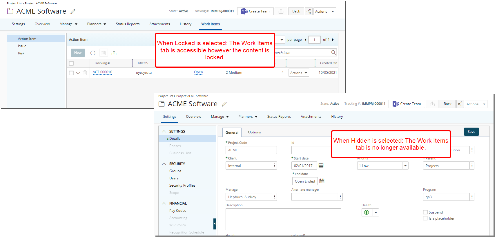The height and width of the screenshot is (239, 497).
Task: Open the row Actions dropdown for ACT-000010
Action: (299, 73)
